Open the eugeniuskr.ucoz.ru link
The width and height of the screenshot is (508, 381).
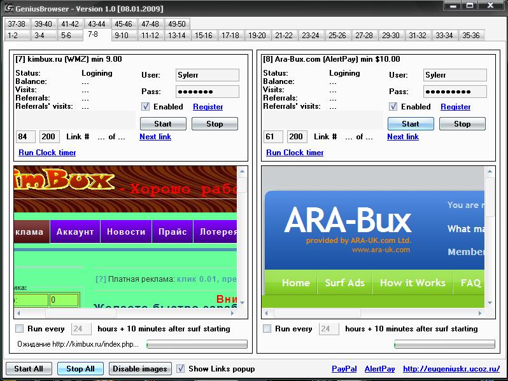click(x=451, y=369)
